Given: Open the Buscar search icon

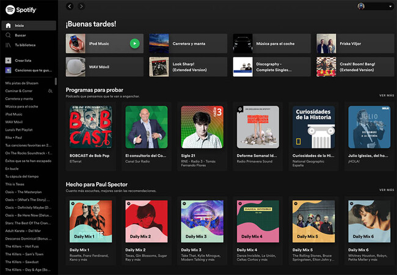Looking at the screenshot, I should pos(9,35).
